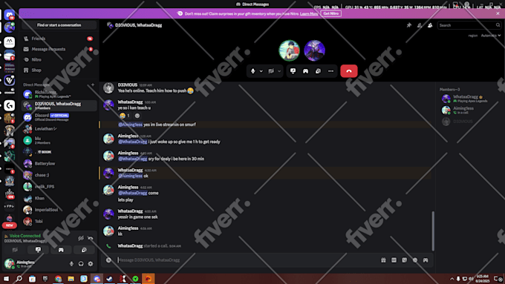Open soundboard from the call controls bar

pos(318,71)
